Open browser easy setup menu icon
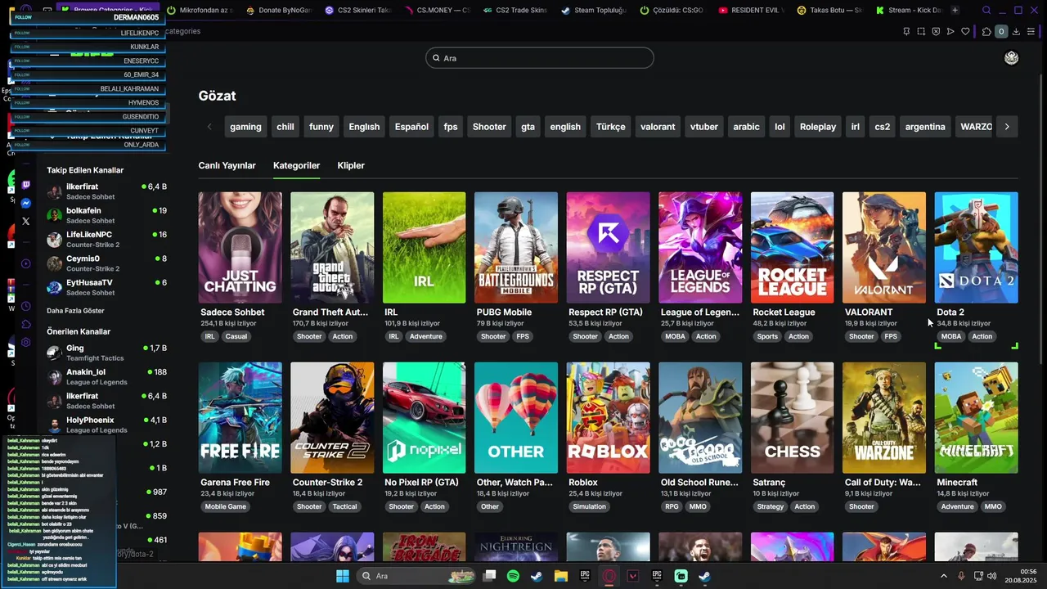1047x589 pixels. (1031, 32)
